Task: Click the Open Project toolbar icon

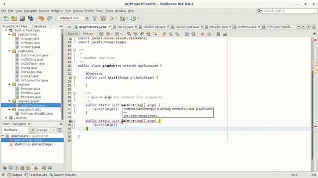Action: (22, 18)
